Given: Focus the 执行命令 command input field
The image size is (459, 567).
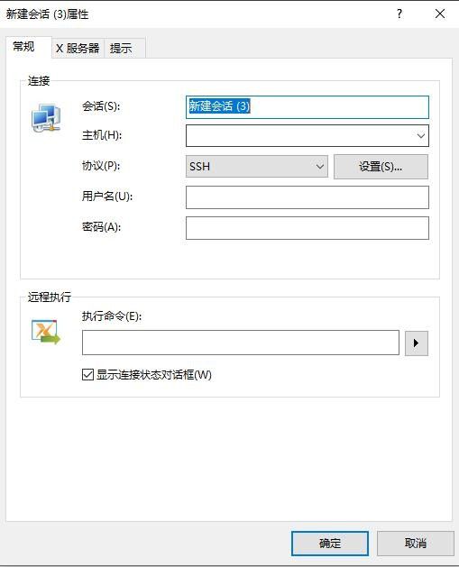Looking at the screenshot, I should tap(241, 343).
